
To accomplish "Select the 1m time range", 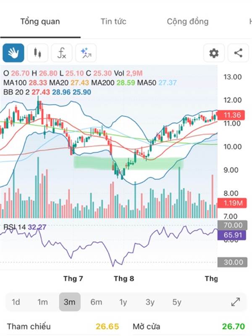I will [x=42, y=302].
